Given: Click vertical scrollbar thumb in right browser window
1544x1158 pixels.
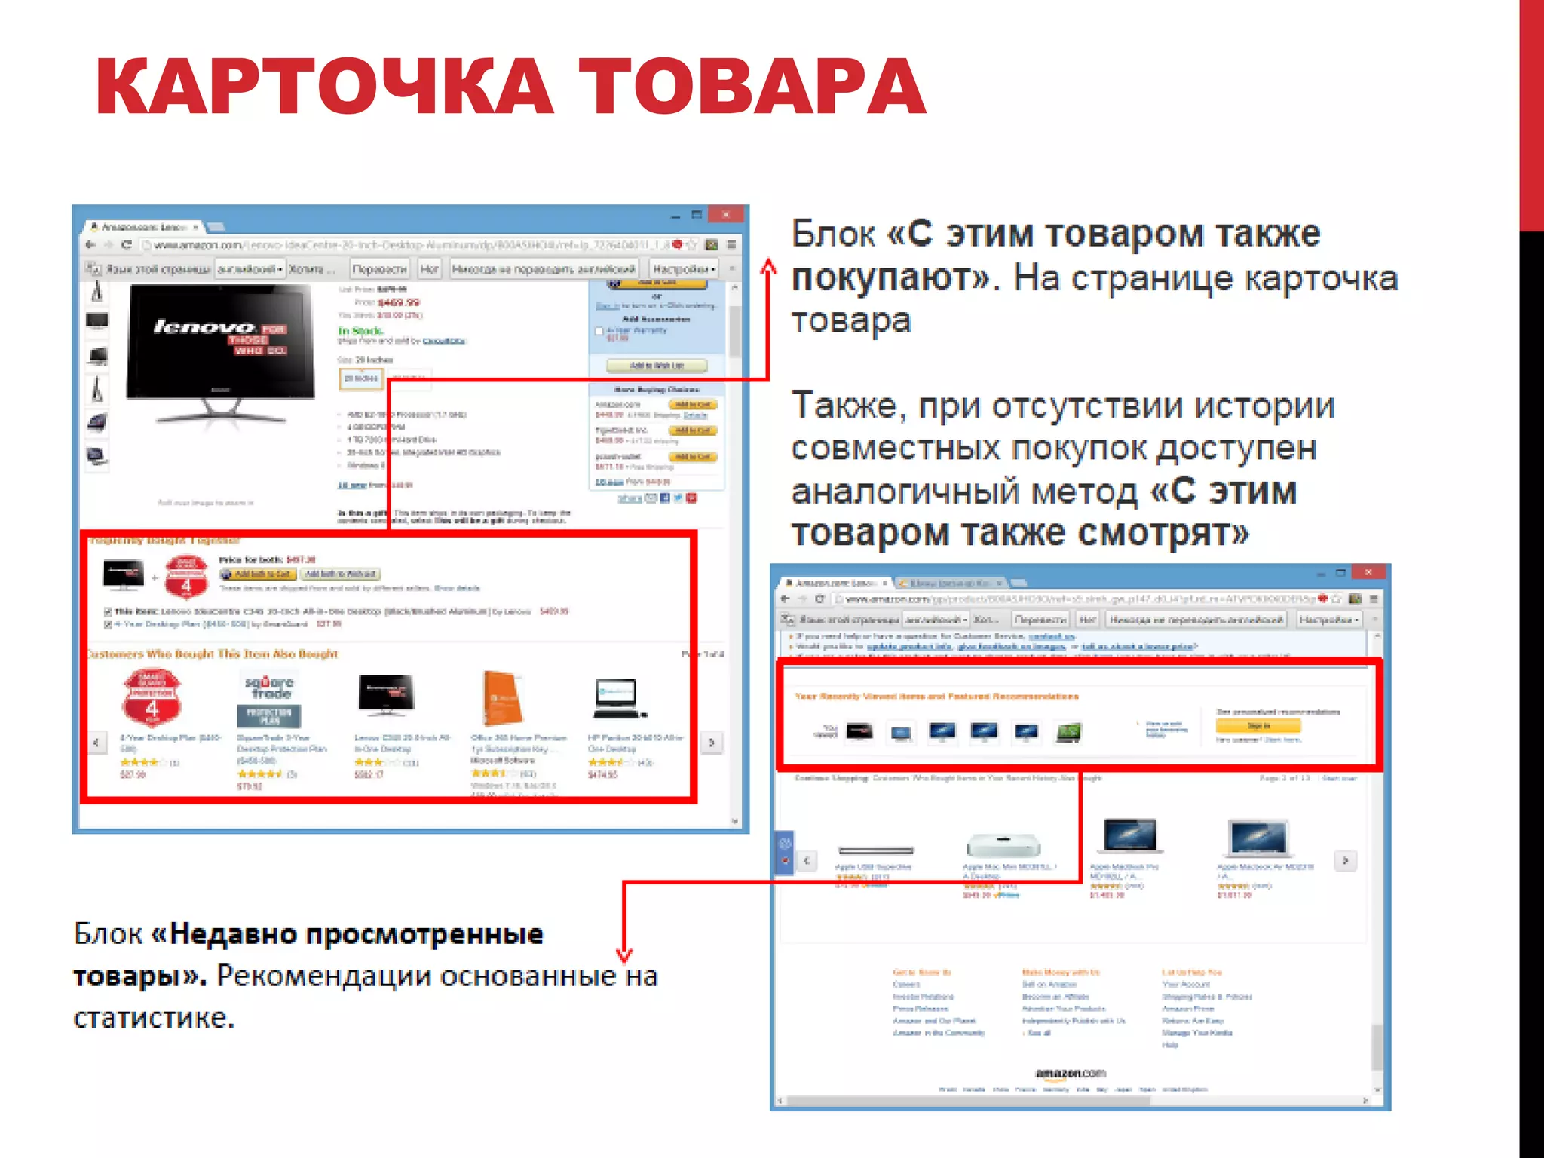Looking at the screenshot, I should tap(1377, 1046).
